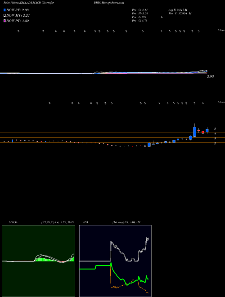Click the ADX '(14 day) 65, +30, -11' values
225x297 pixels.
click(126, 222)
